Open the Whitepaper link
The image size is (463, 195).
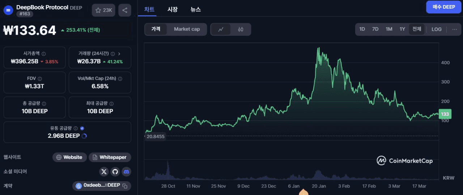coord(110,157)
